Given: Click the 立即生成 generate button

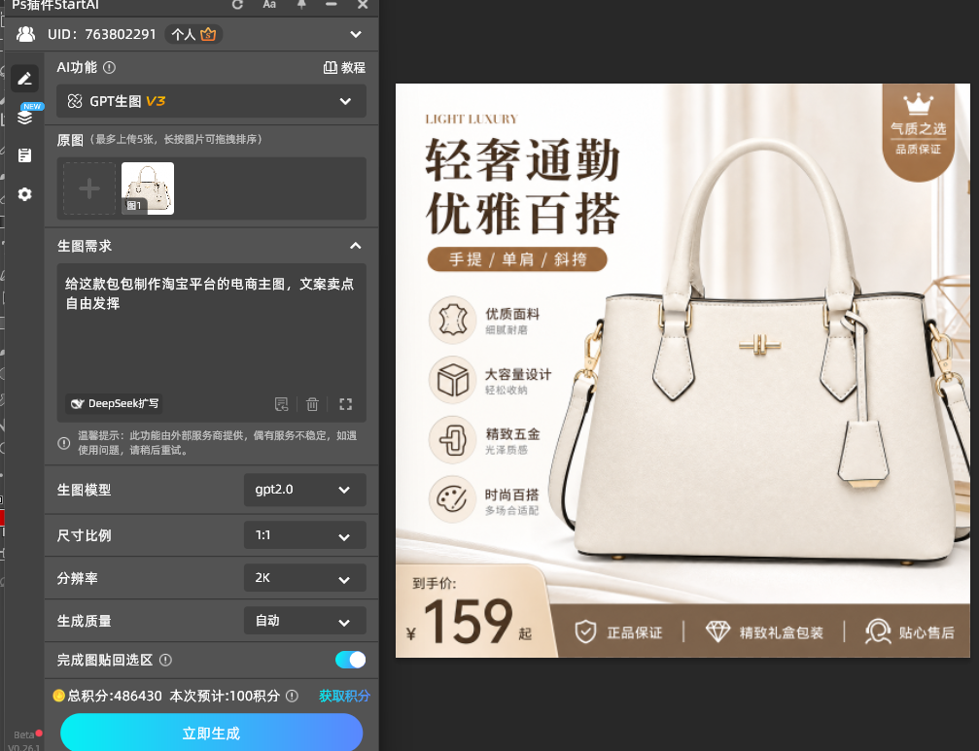Looking at the screenshot, I should pyautogui.click(x=211, y=733).
